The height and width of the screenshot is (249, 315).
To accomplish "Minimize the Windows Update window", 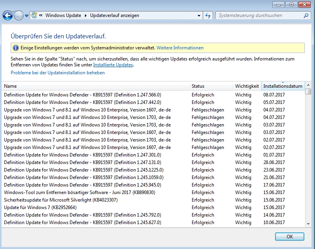I will point(278,4).
